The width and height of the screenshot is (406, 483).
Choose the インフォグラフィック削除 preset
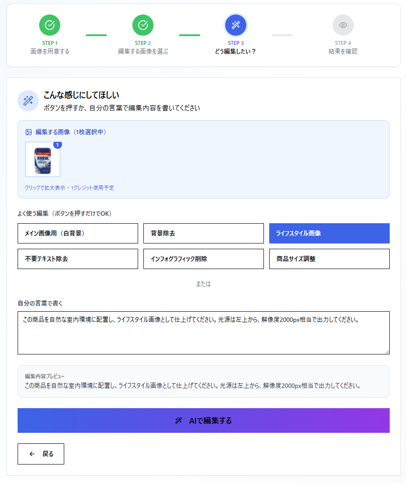tap(204, 259)
